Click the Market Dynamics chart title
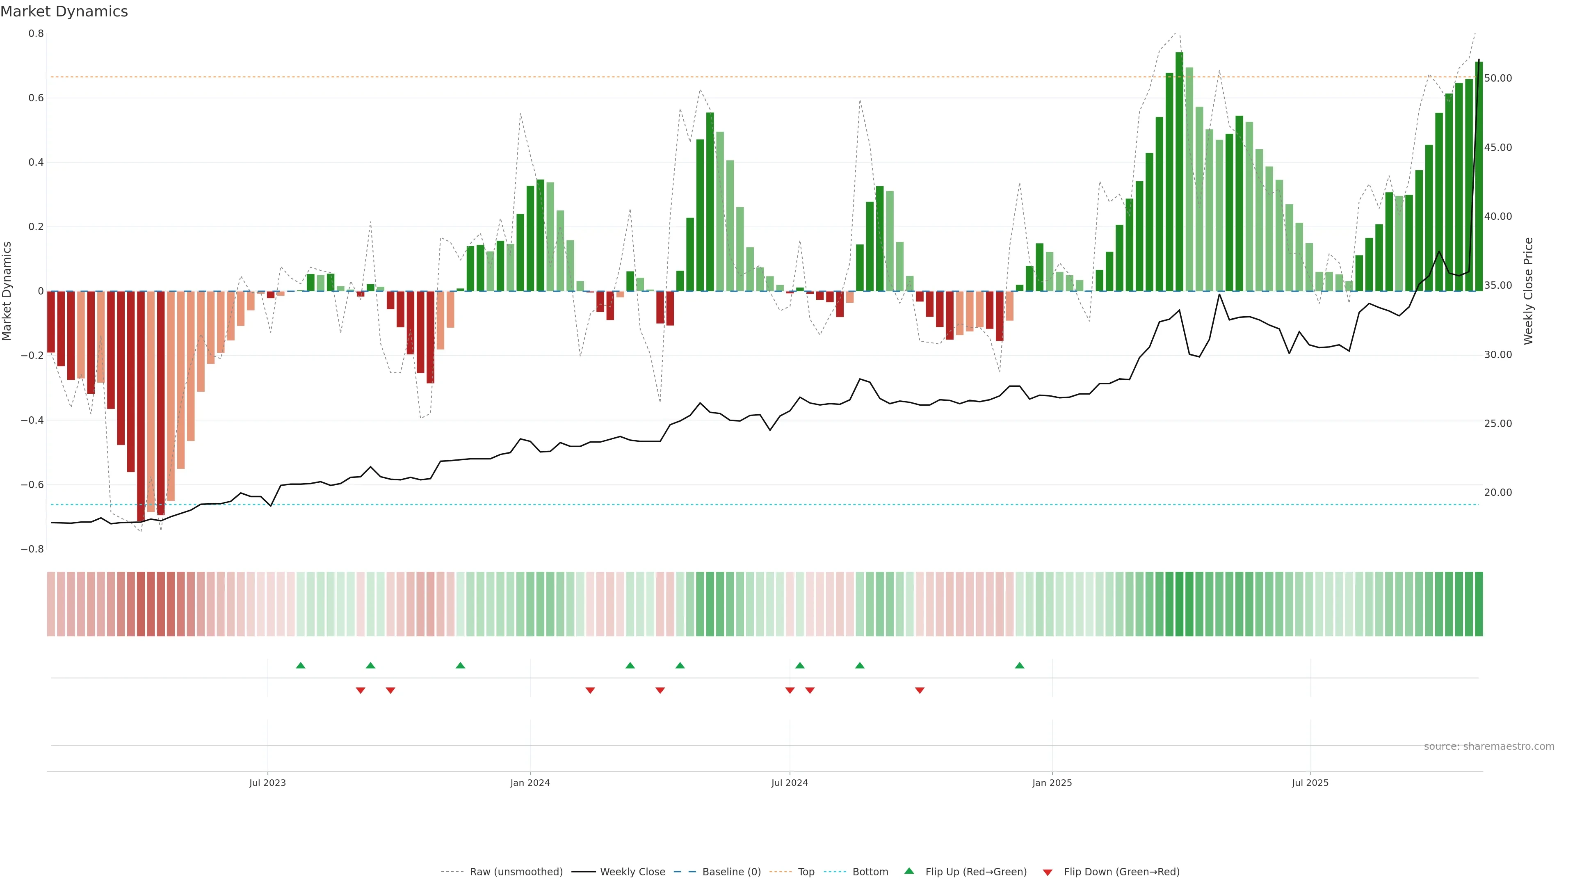 (64, 11)
